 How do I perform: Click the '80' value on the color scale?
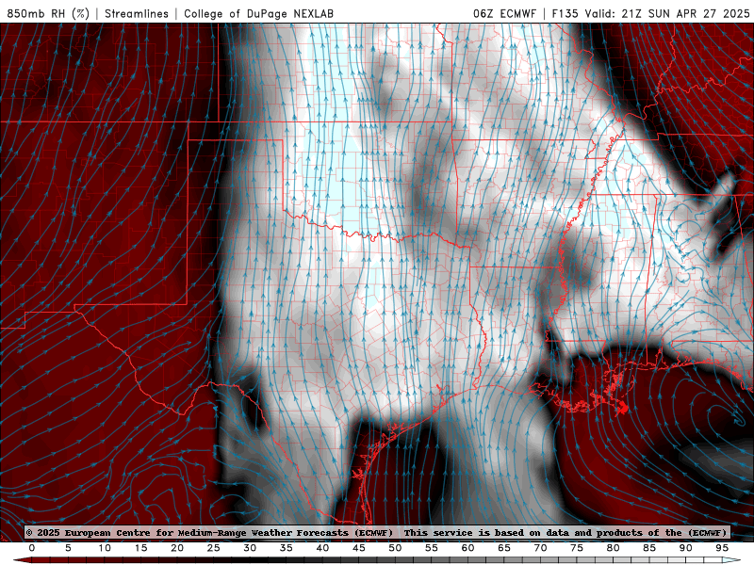tap(614, 548)
